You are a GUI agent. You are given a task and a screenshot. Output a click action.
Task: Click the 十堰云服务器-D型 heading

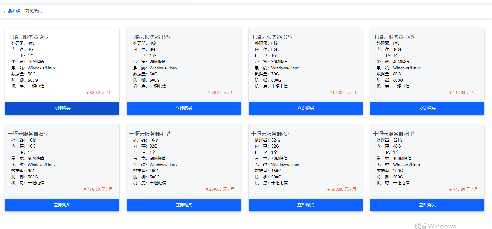394,37
